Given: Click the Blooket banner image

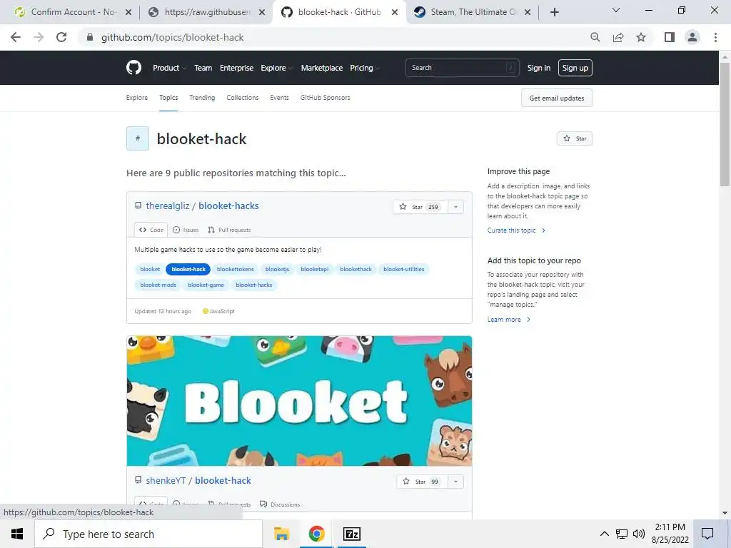Looking at the screenshot, I should pyautogui.click(x=299, y=401).
